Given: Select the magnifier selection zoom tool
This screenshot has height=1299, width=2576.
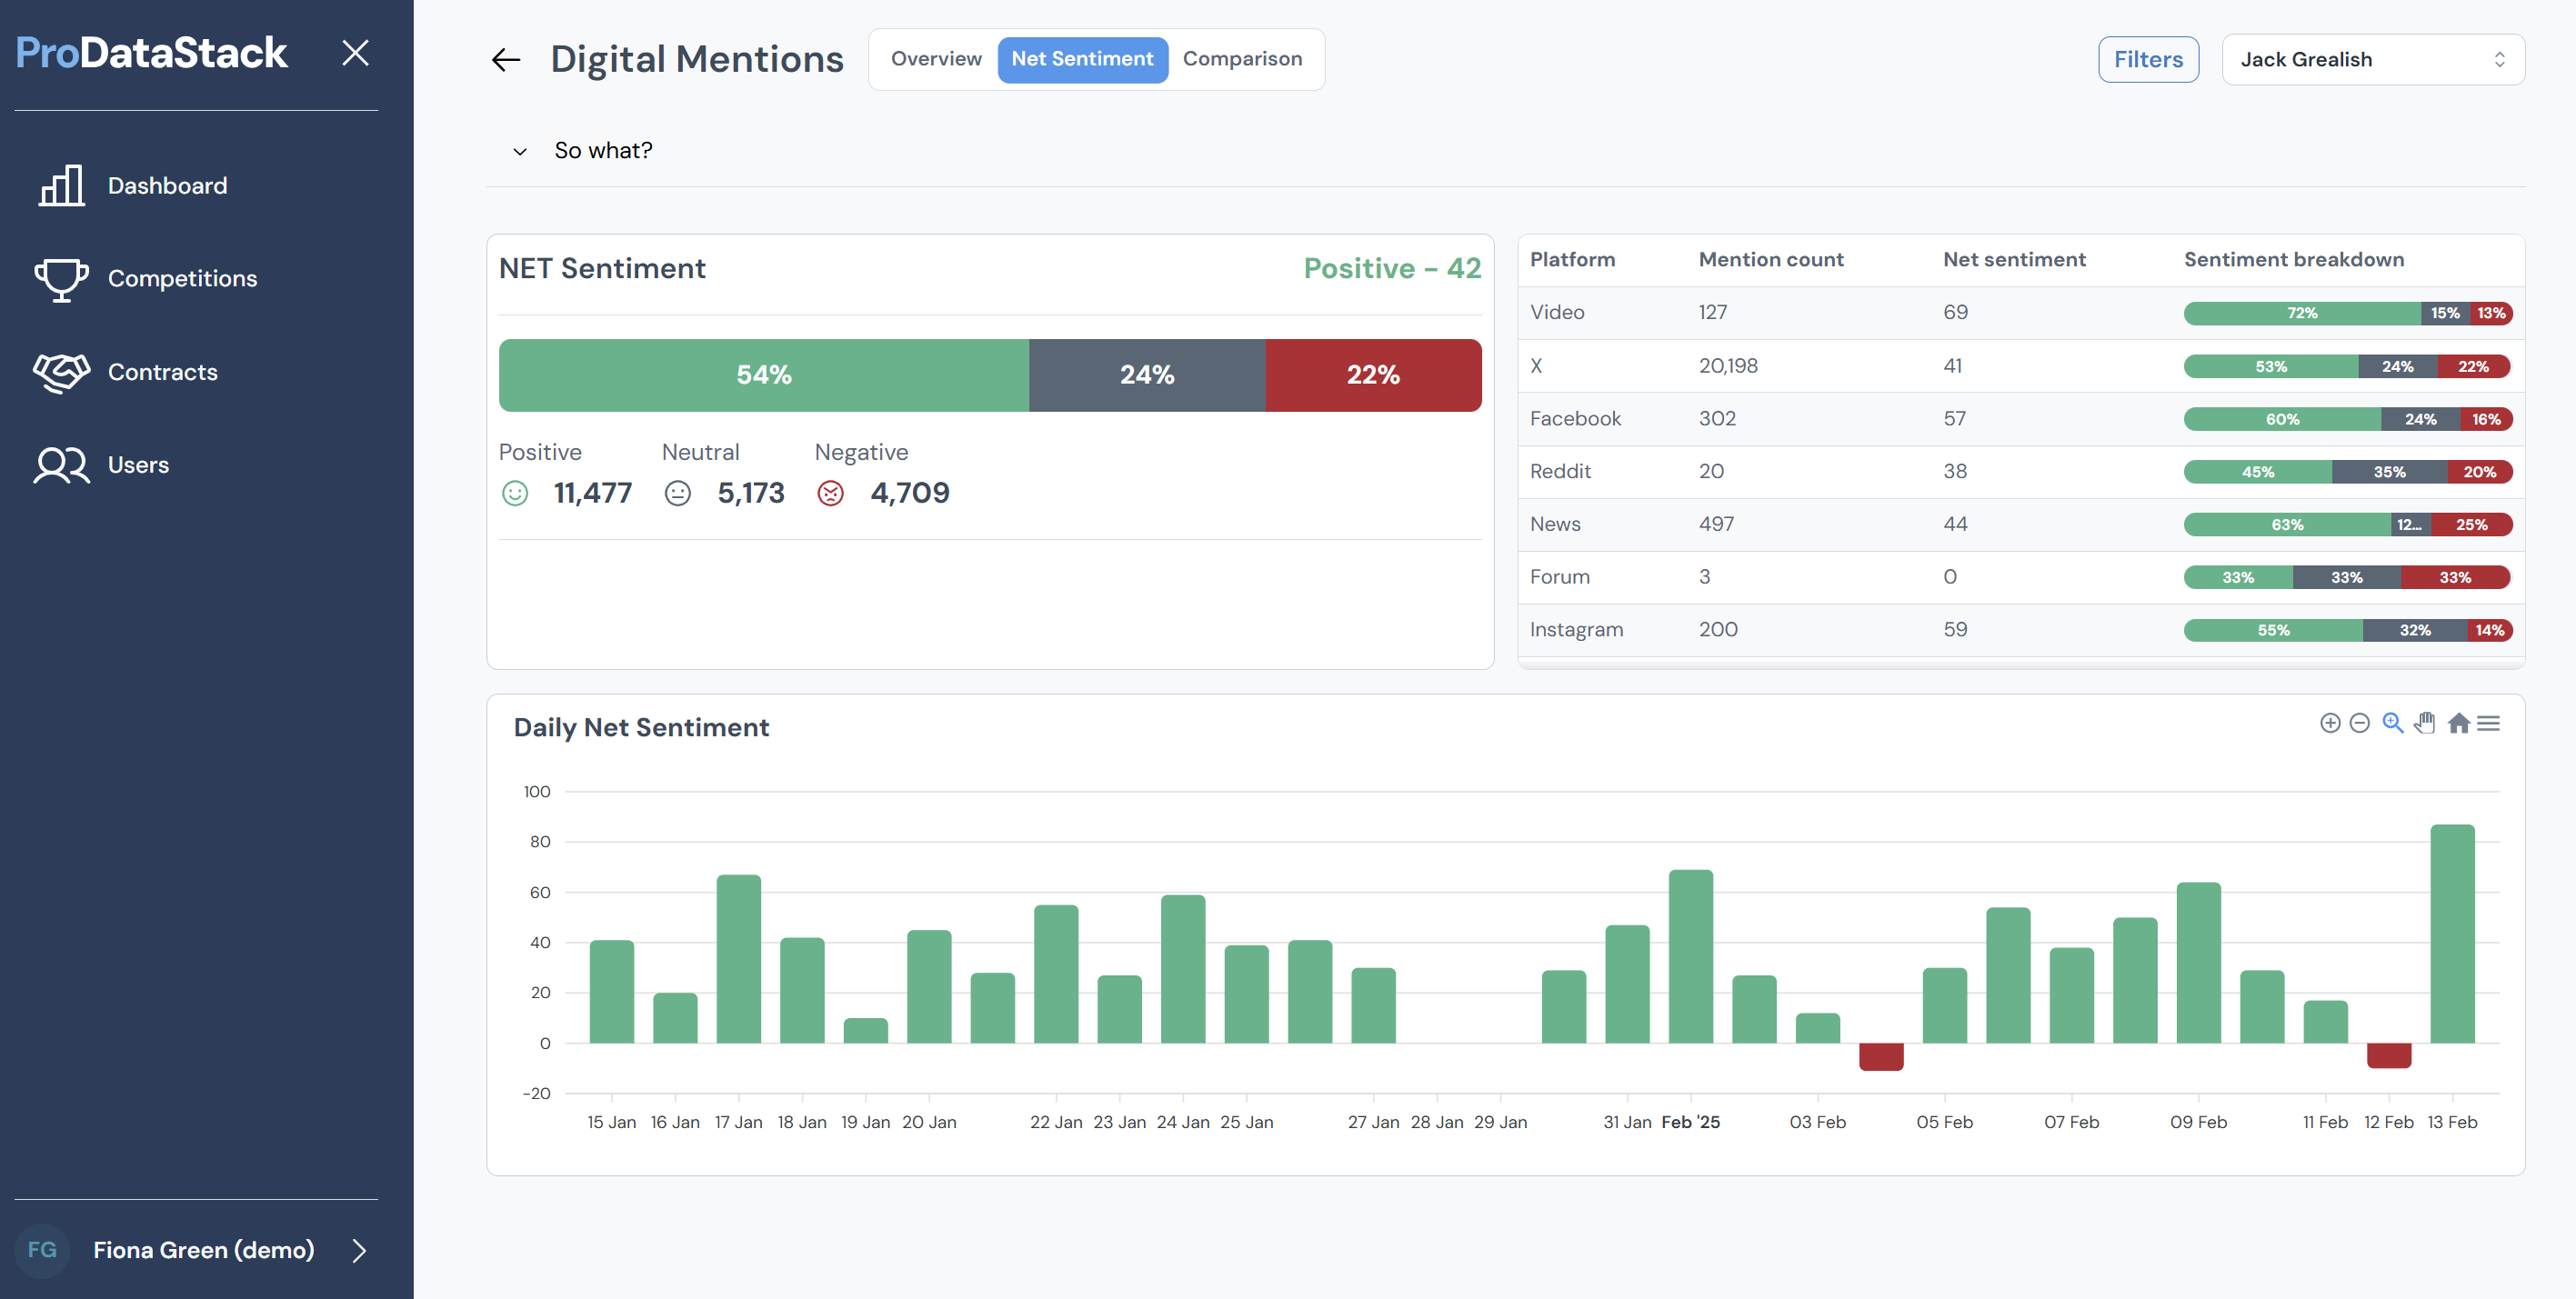Looking at the screenshot, I should (x=2392, y=723).
